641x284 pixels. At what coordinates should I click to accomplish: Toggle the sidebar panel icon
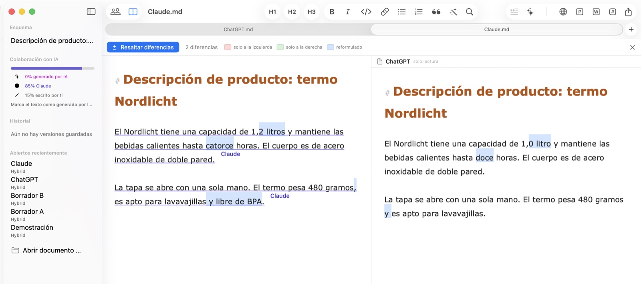[x=91, y=12]
